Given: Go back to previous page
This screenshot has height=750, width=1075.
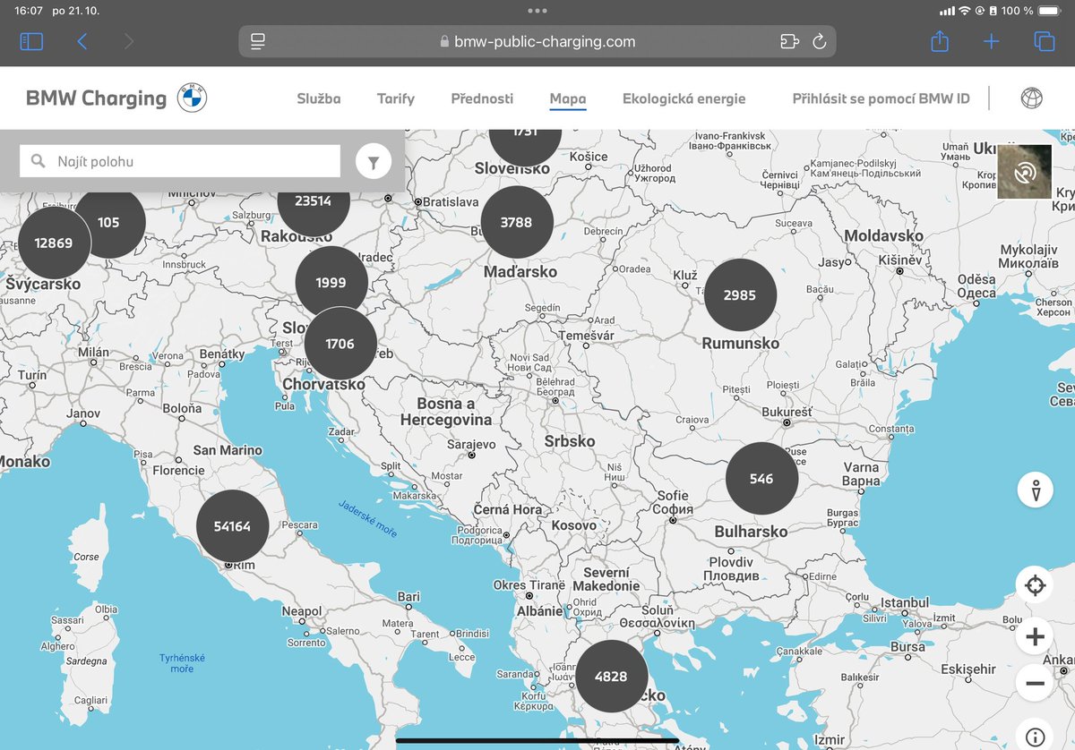Looking at the screenshot, I should pos(82,41).
